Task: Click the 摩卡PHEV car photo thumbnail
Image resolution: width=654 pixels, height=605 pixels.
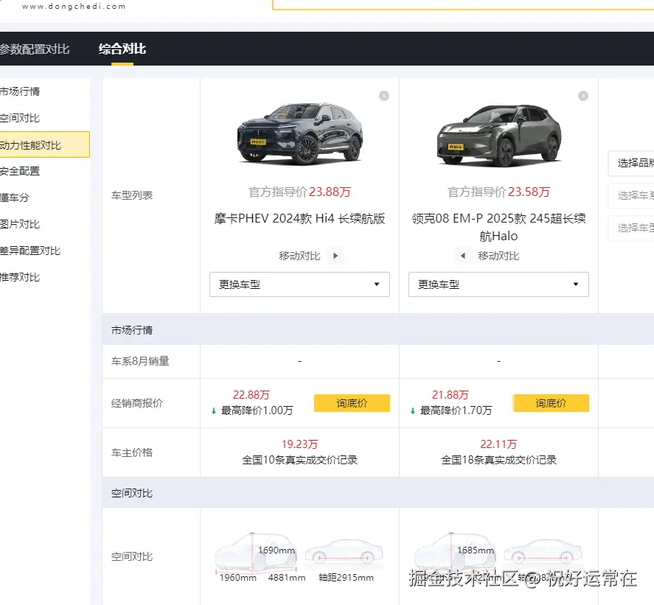Action: coord(299,133)
